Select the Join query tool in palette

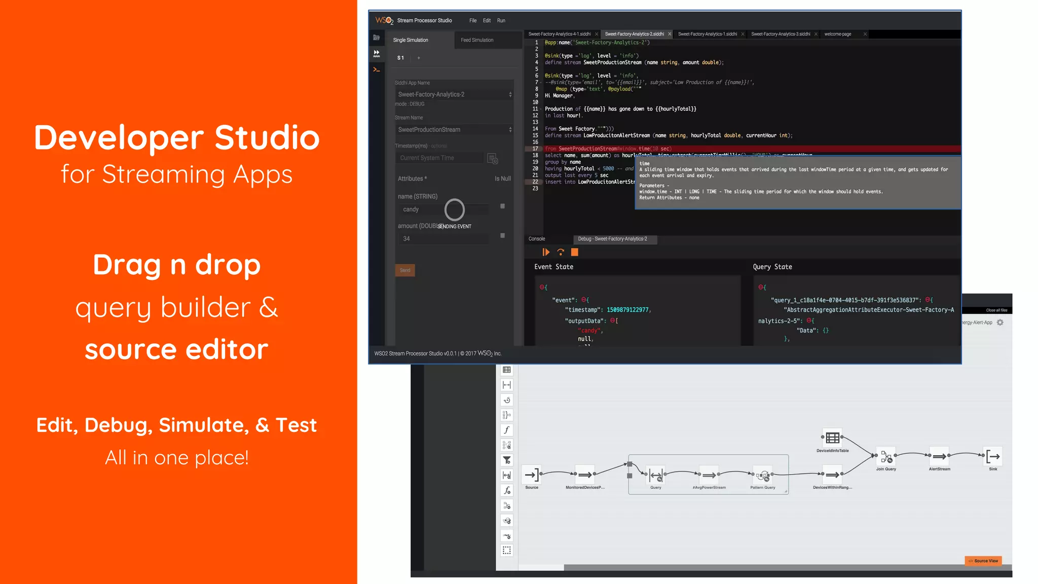pos(507,505)
